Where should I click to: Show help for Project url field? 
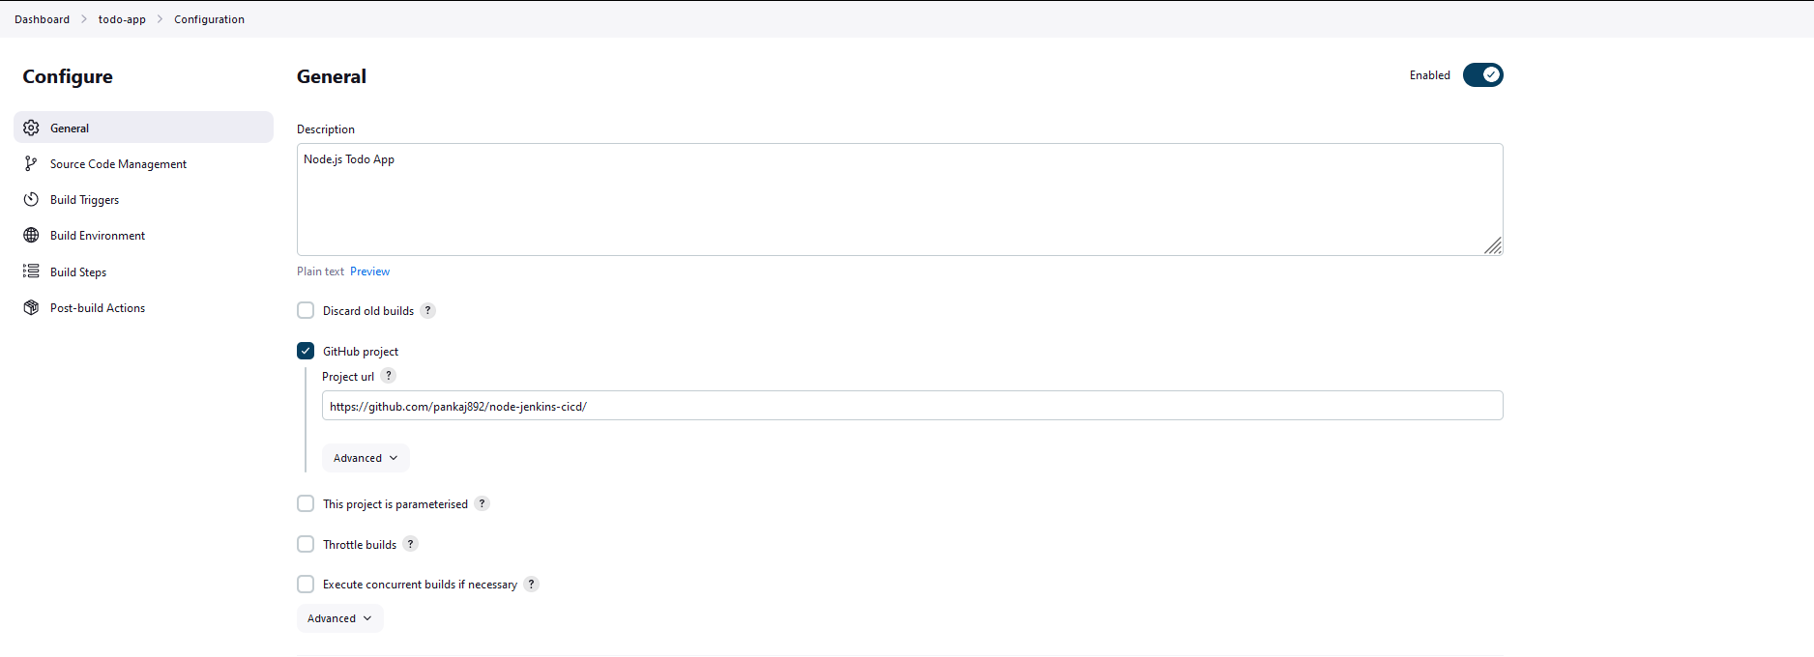pos(389,375)
